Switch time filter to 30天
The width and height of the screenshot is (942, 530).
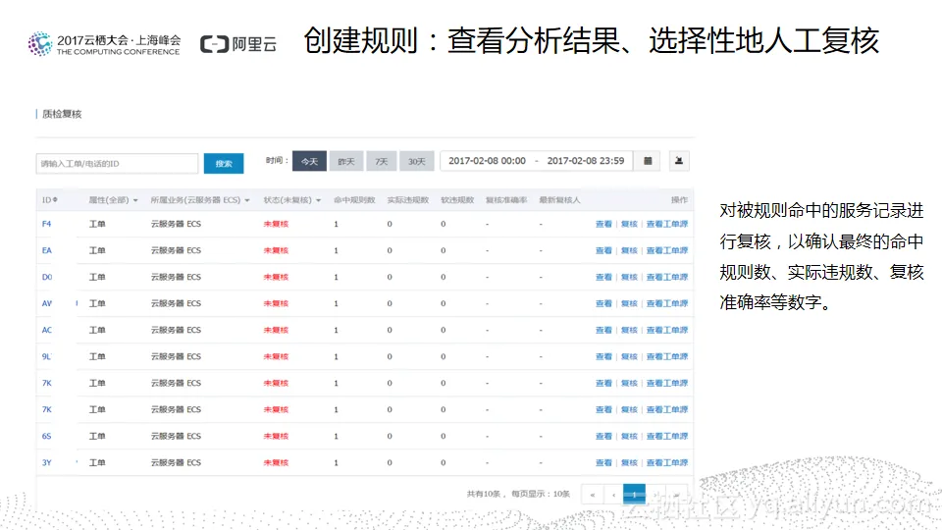(416, 161)
